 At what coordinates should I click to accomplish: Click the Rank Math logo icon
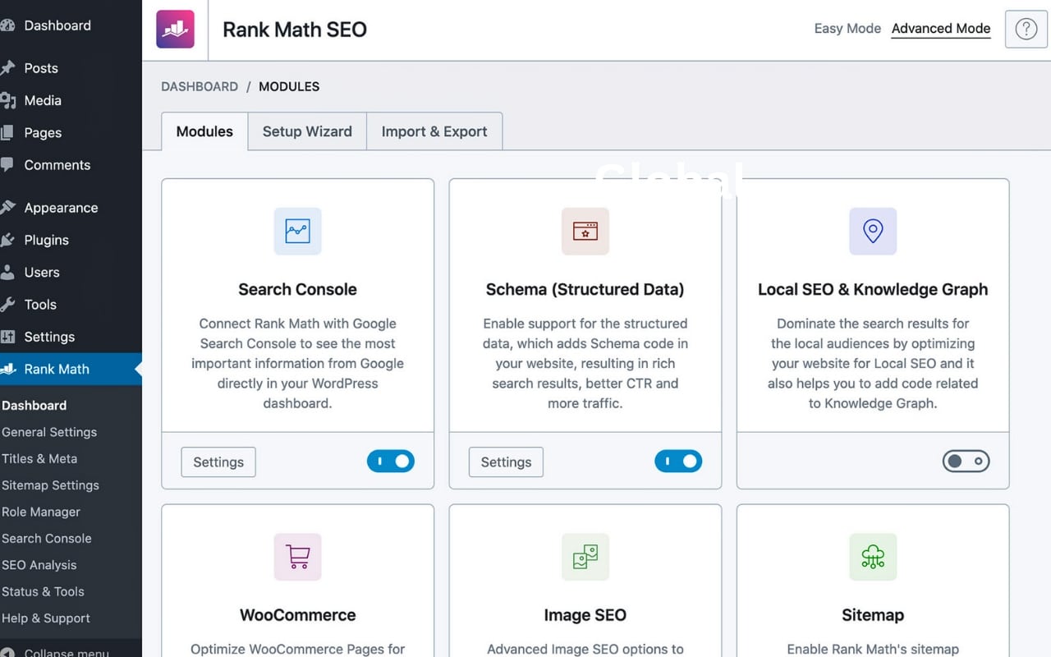click(x=175, y=30)
